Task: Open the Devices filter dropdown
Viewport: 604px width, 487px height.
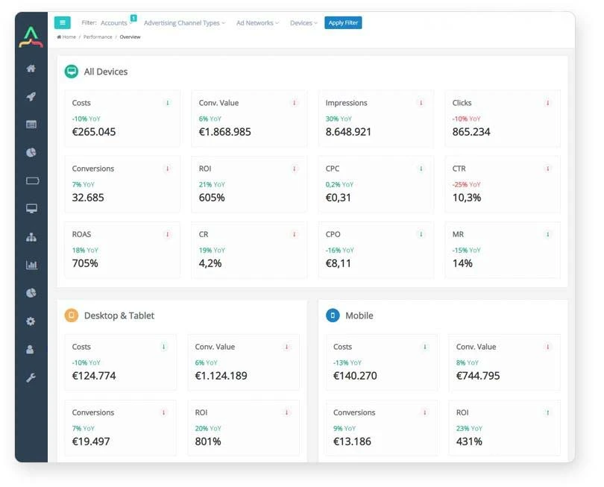Action: [303, 23]
